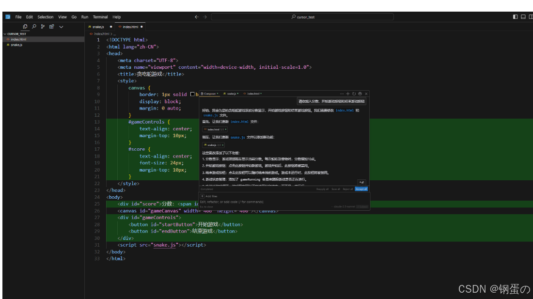Click Reject all in Composer
533x299 pixels.
pos(347,189)
